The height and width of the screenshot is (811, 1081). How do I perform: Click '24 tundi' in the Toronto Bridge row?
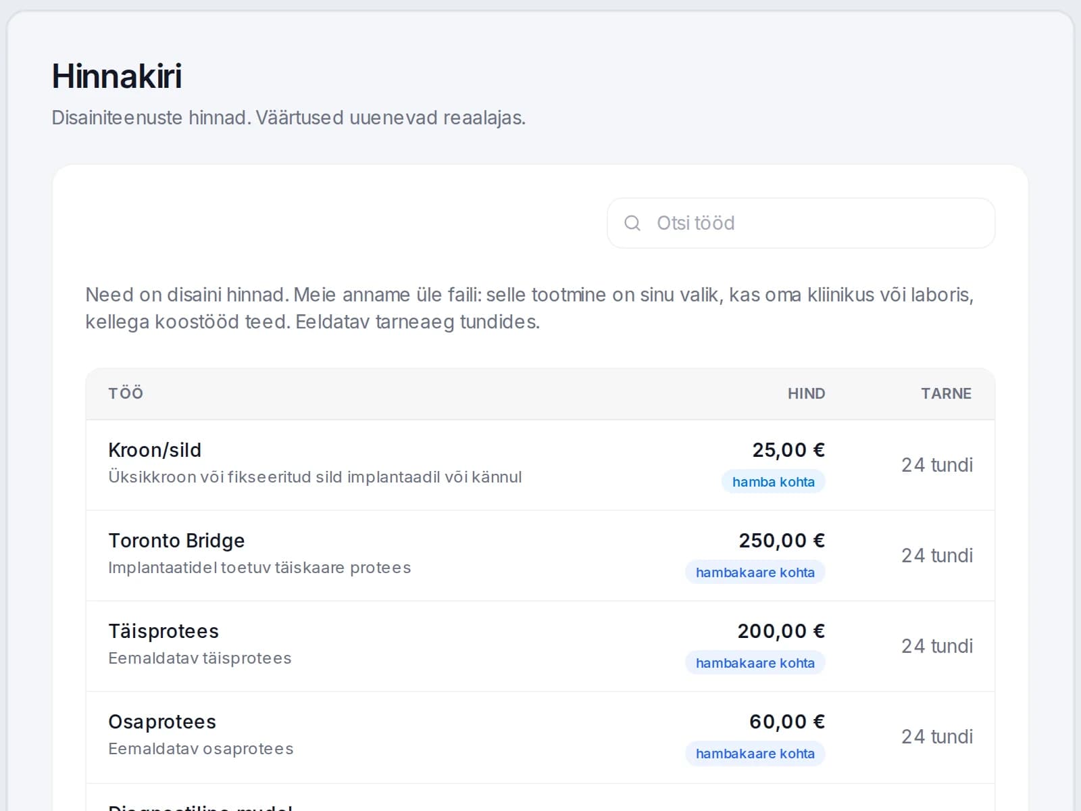[x=937, y=556]
